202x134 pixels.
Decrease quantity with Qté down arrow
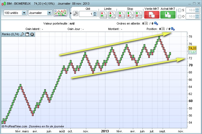(95, 15)
